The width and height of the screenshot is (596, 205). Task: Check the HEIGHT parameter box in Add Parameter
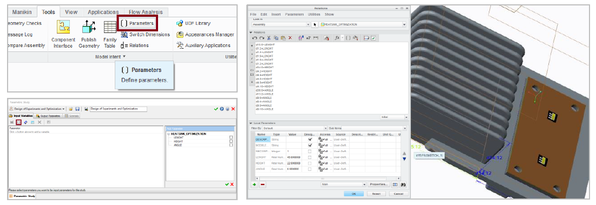231,141
